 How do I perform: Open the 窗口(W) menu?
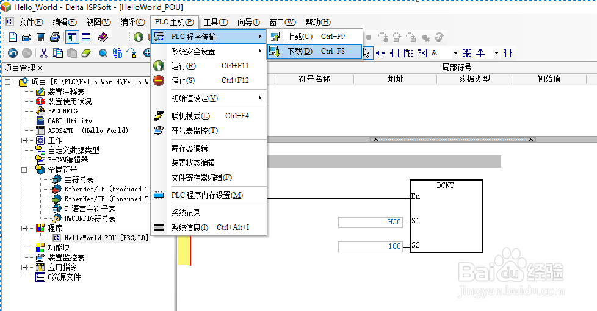[283, 22]
